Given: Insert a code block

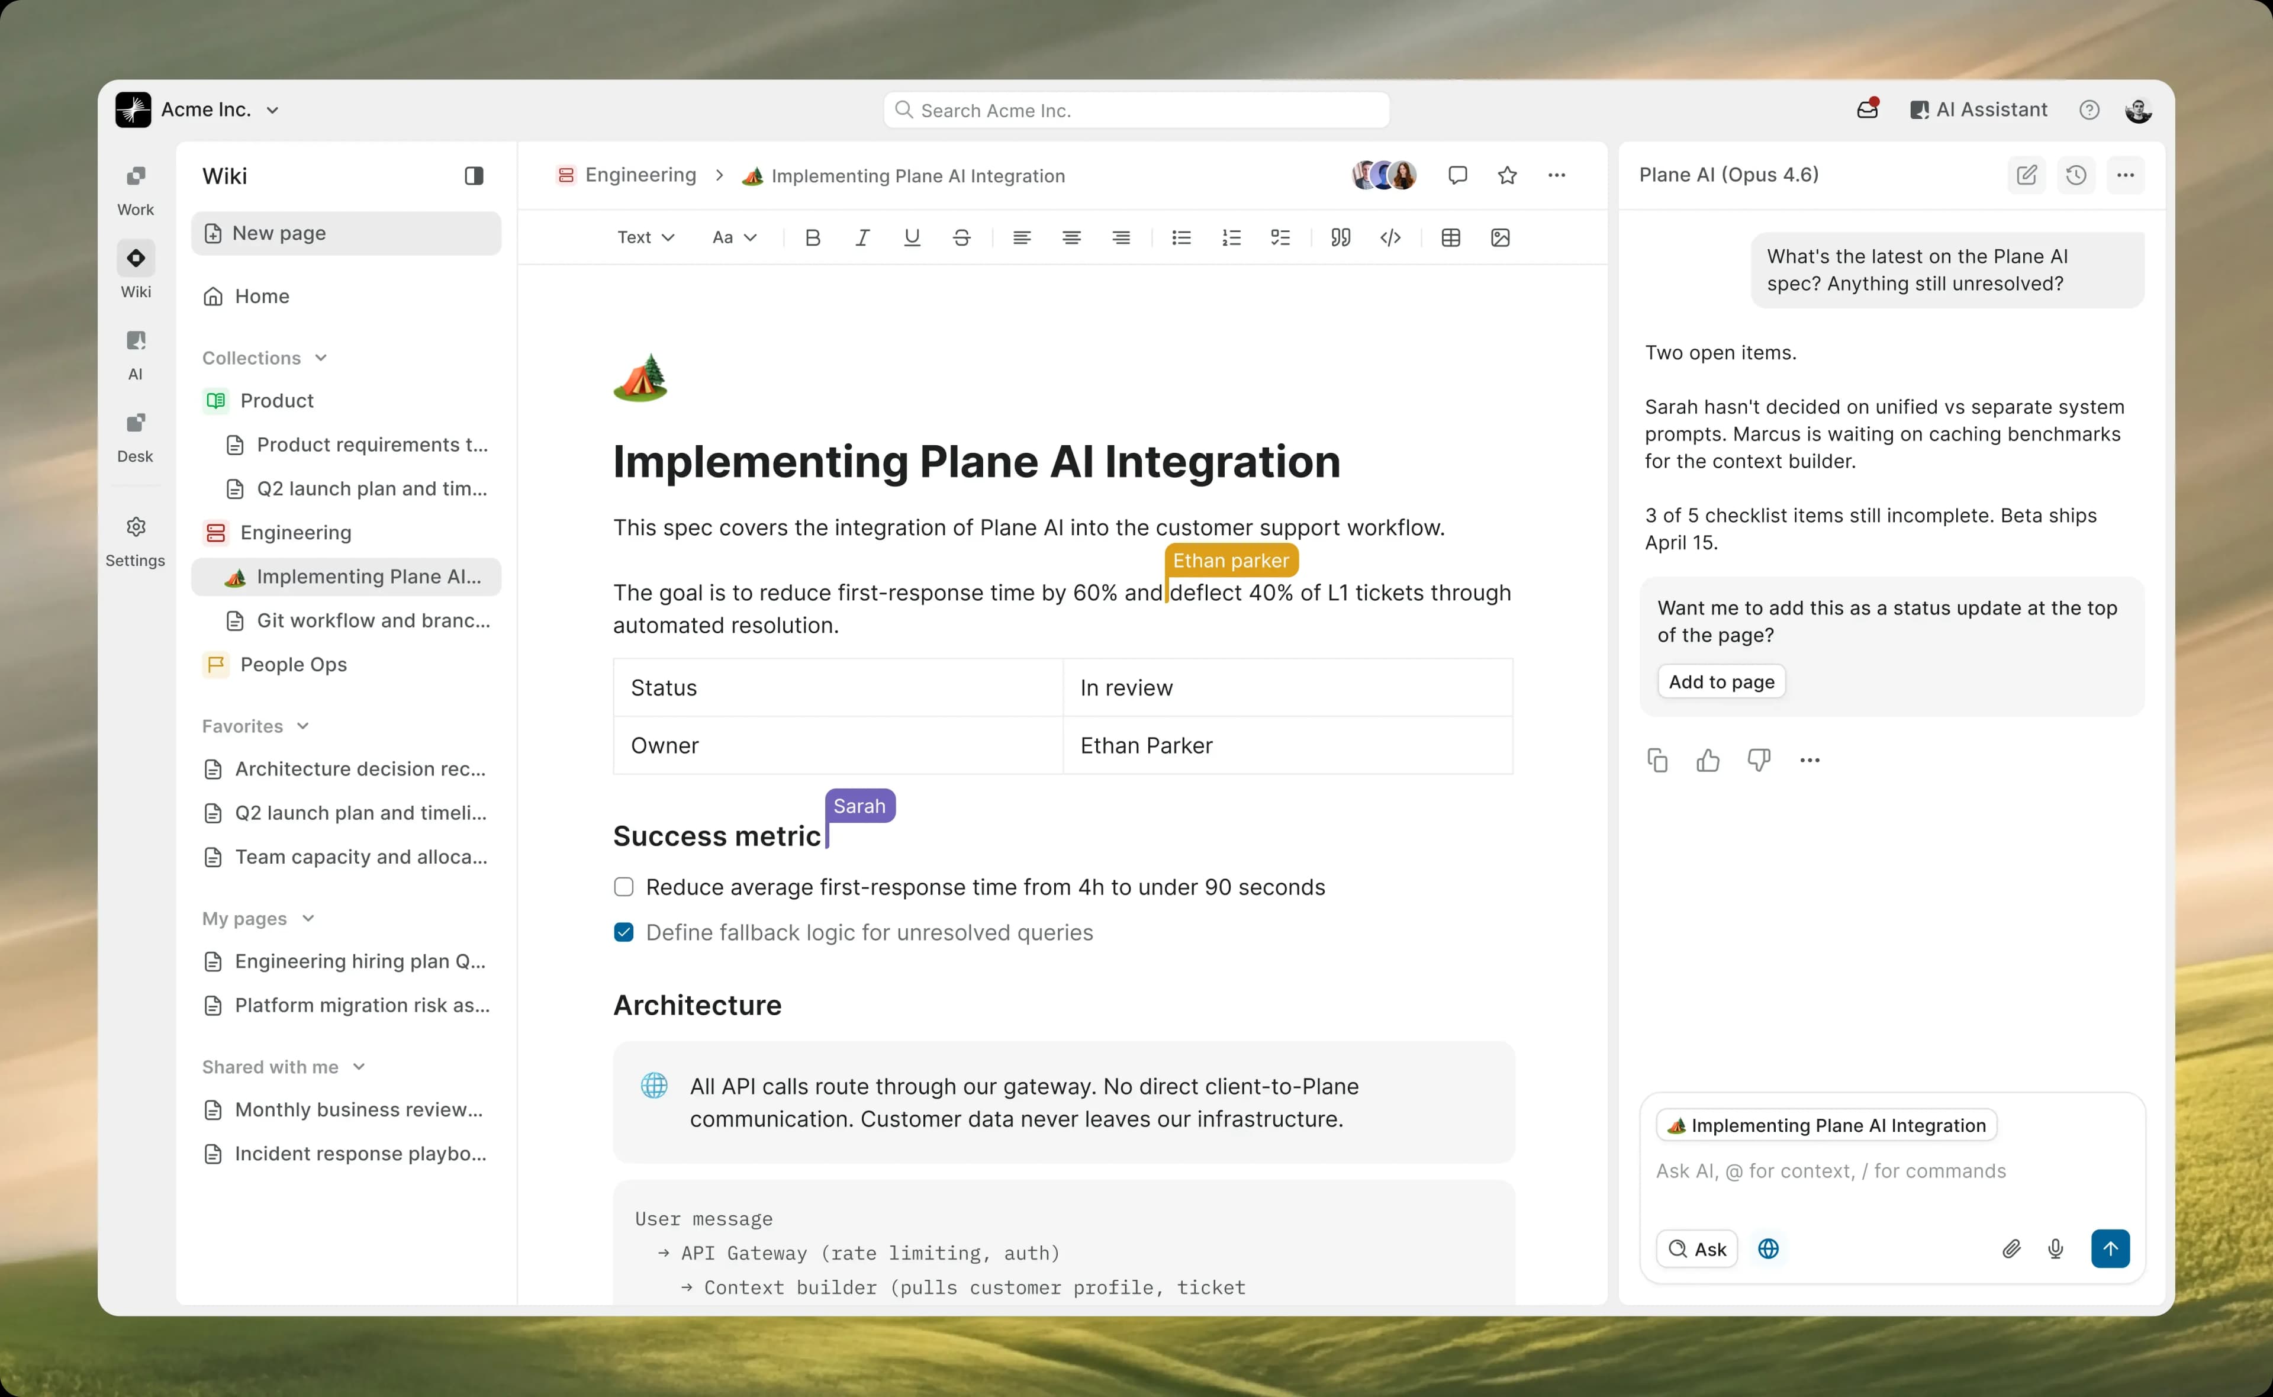Looking at the screenshot, I should [1391, 237].
